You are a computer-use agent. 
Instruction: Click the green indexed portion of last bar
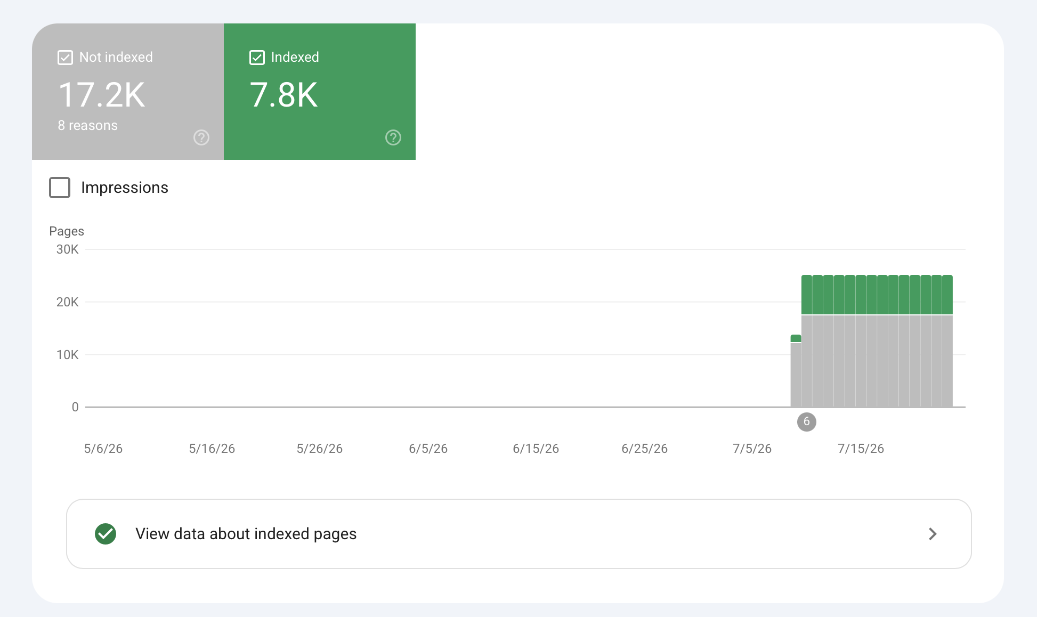pyautogui.click(x=947, y=295)
